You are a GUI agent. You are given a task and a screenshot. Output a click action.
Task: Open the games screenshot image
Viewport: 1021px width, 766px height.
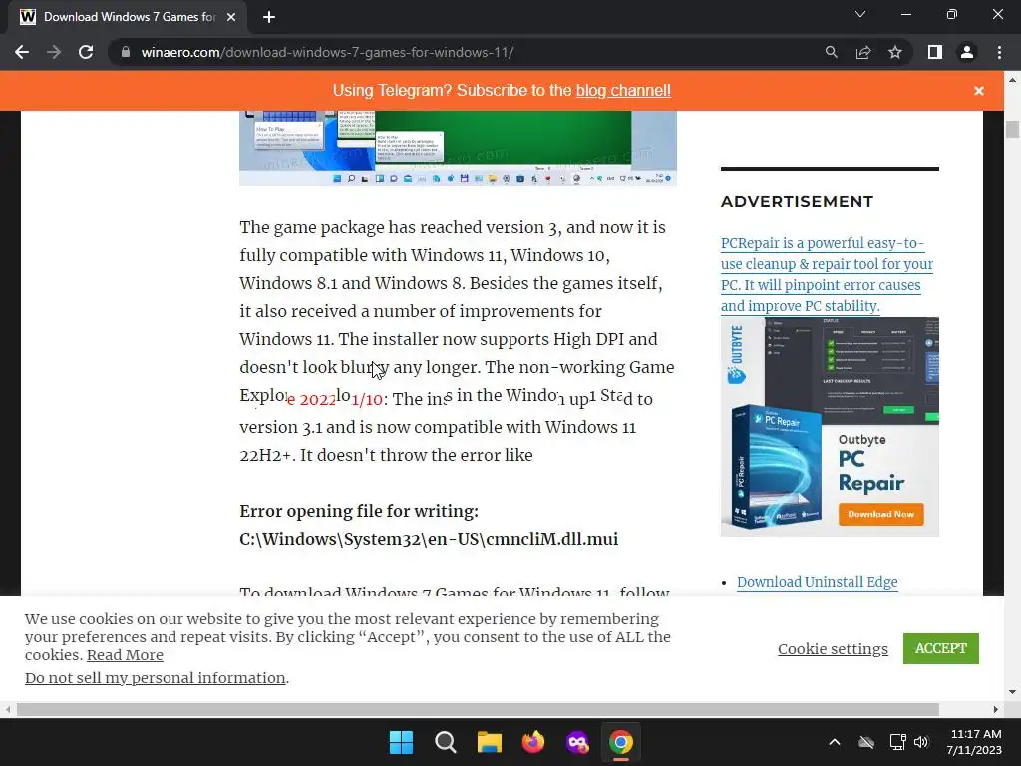tap(458, 148)
